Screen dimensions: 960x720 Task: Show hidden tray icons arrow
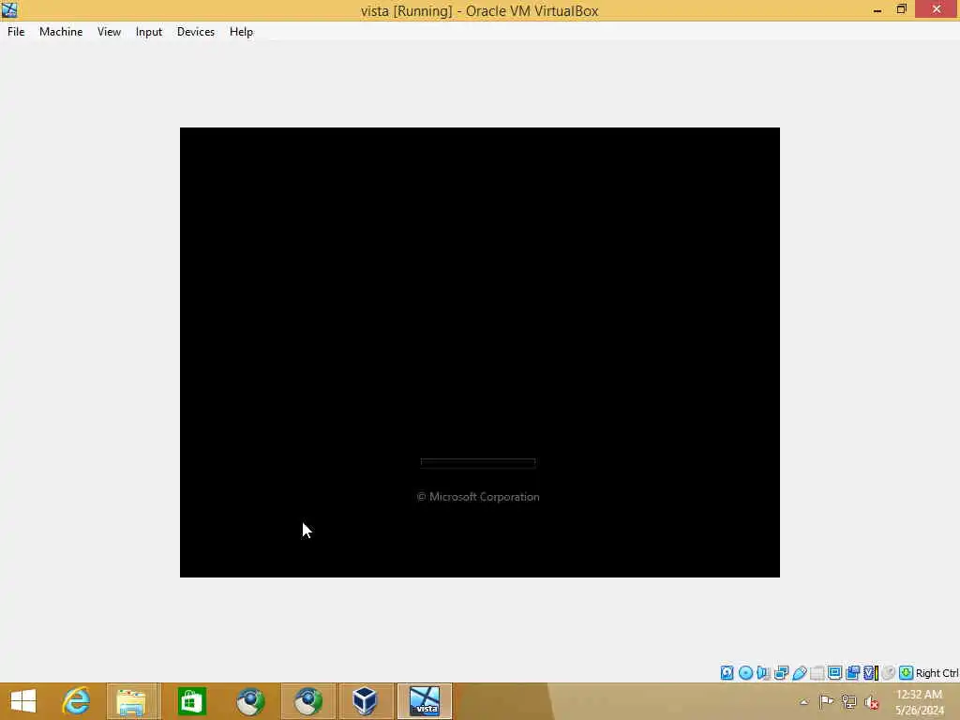click(803, 701)
